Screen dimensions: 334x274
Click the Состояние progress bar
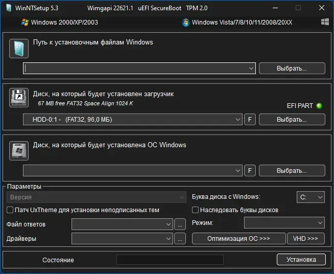[170, 260]
